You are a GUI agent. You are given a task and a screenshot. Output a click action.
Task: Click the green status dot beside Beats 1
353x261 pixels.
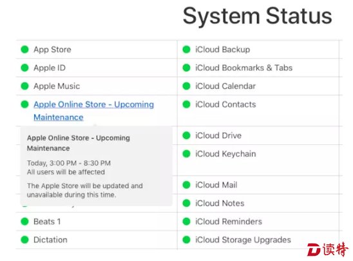pyautogui.click(x=24, y=221)
